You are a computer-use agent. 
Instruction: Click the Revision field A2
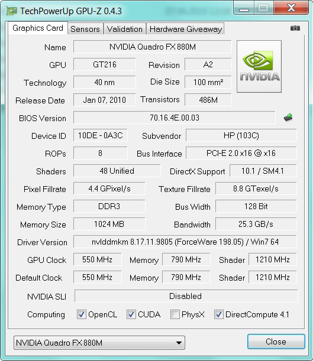pyautogui.click(x=208, y=64)
